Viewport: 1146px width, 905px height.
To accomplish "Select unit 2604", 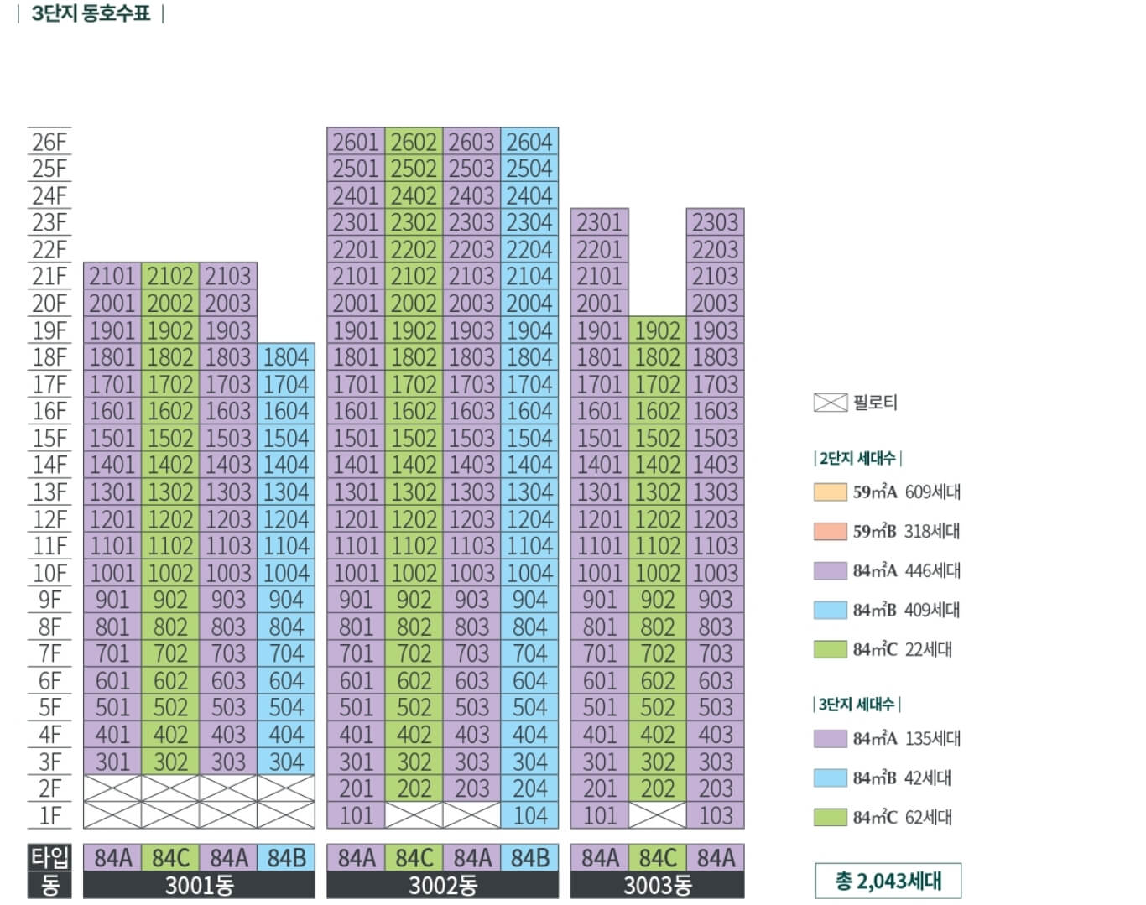I will [529, 142].
